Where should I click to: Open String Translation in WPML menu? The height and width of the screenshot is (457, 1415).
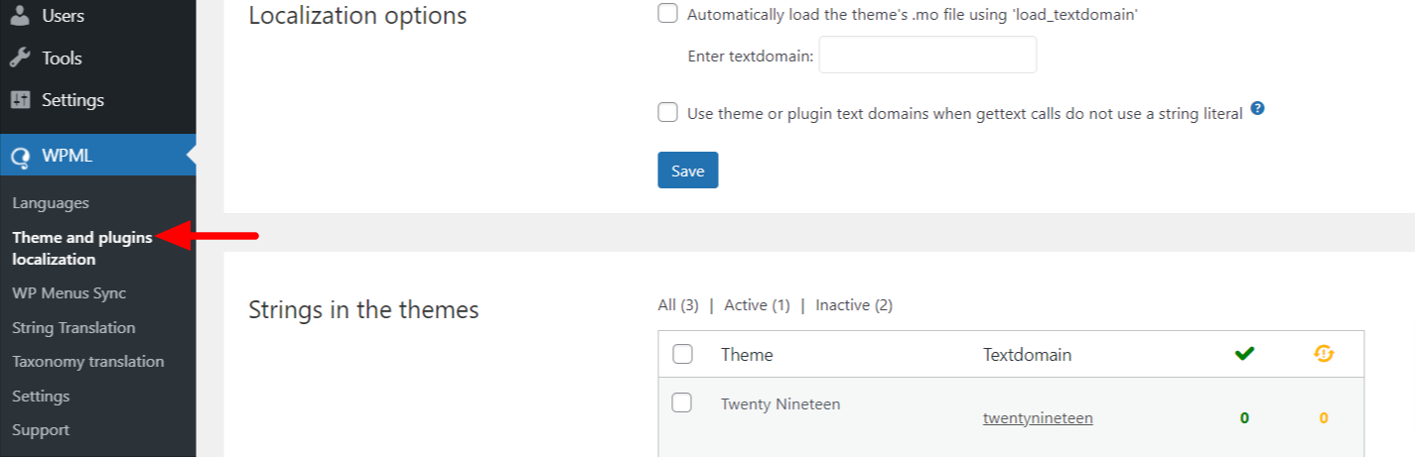click(x=73, y=328)
